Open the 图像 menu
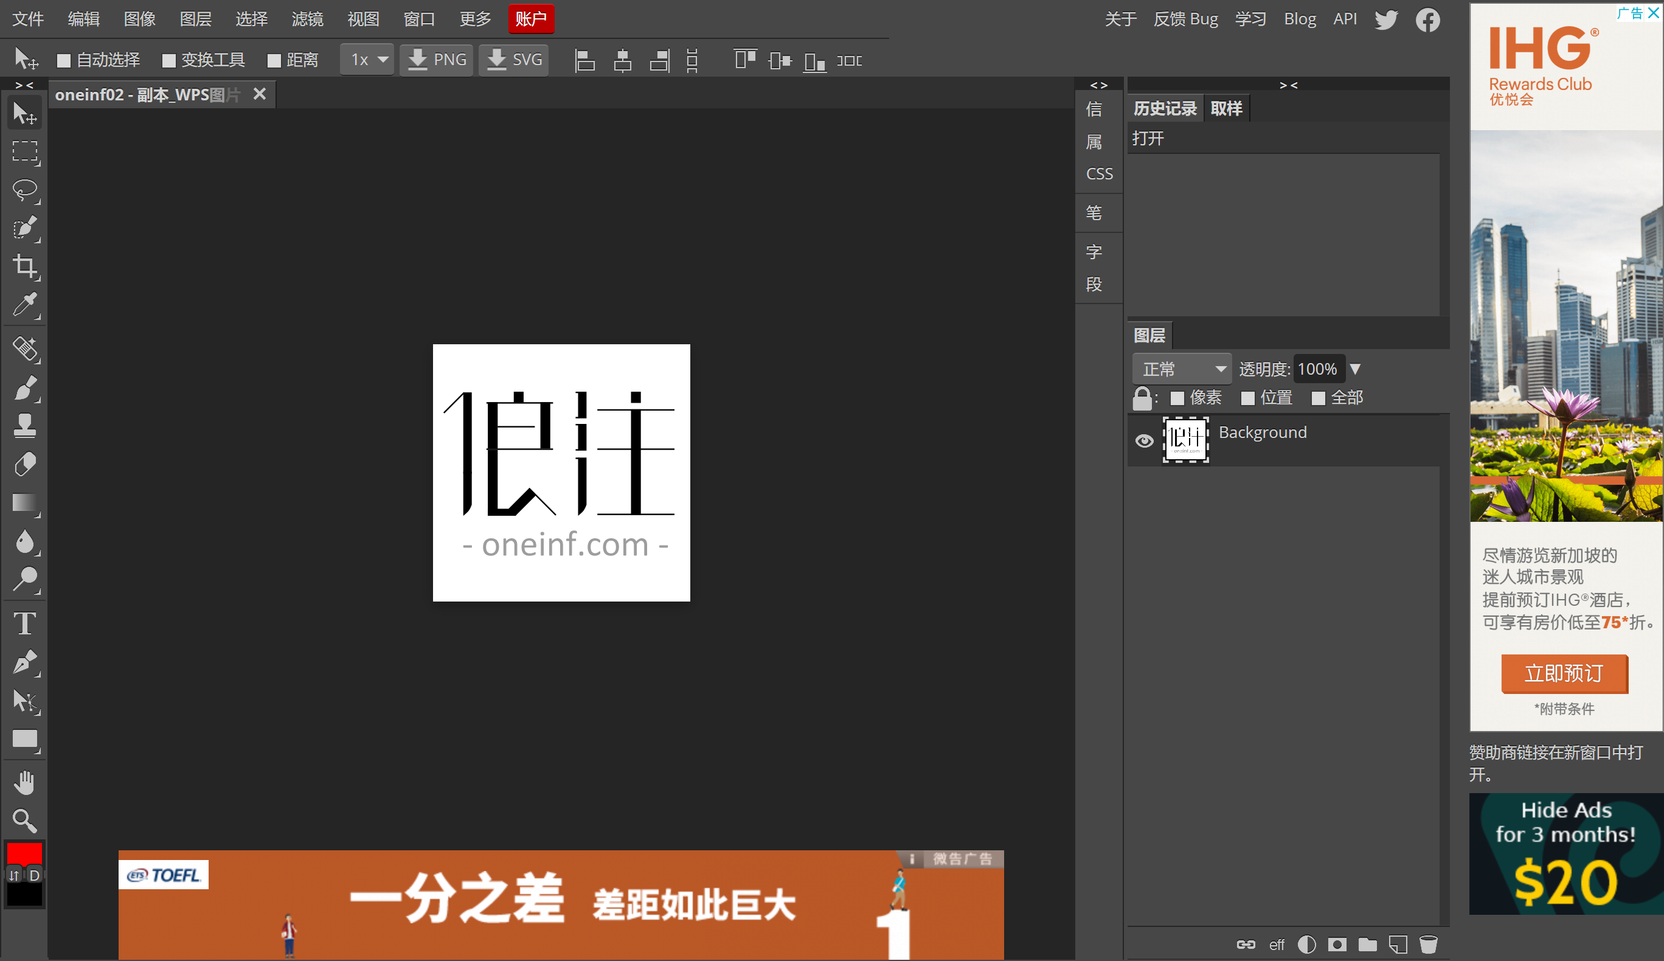The image size is (1664, 961). point(140,19)
